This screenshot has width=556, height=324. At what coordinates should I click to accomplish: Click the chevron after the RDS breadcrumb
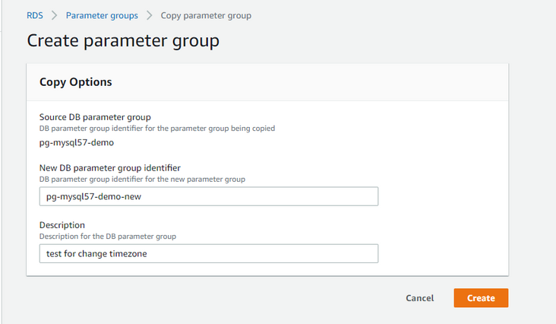coord(54,15)
